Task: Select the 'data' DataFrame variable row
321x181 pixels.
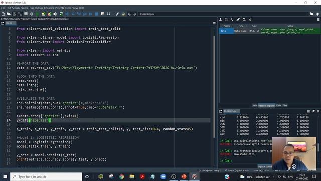Action: pos(270,31)
